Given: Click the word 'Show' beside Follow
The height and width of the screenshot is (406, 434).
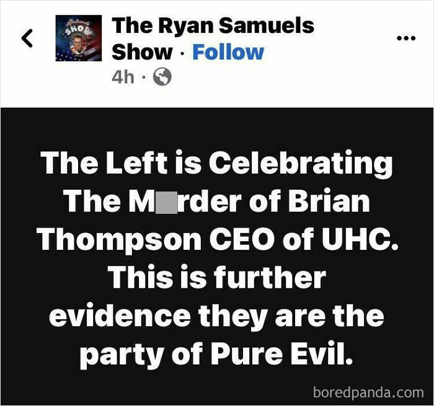Looking at the screenshot, I should coord(142,52).
